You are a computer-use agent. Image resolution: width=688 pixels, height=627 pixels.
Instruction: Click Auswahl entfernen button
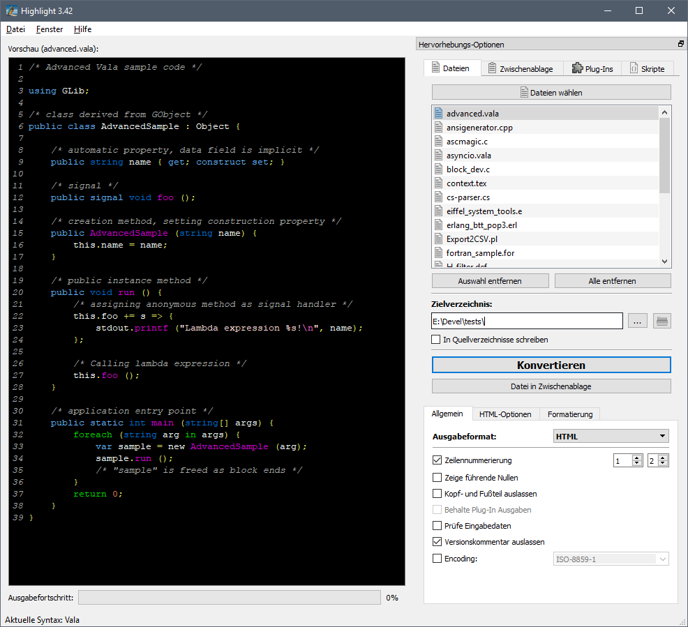[490, 281]
